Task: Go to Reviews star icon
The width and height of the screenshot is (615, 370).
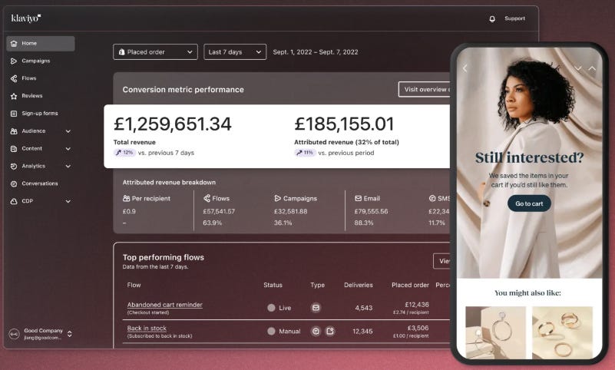Action: pos(14,96)
